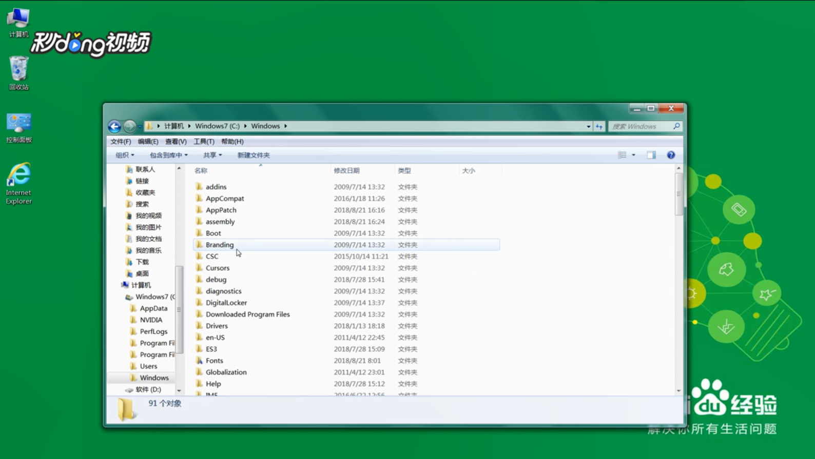Select the DigitalLocker folder name
Viewport: 815px width, 459px height.
[226, 303]
